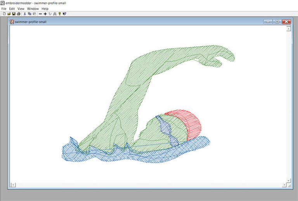The width and height of the screenshot is (298, 201).
Task: Click the horizontal scrollbar left arrow
Action: pos(13,185)
